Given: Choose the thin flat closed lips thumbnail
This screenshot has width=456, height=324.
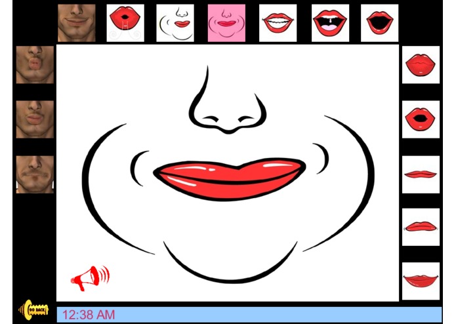Looking at the screenshot, I should coord(421,174).
